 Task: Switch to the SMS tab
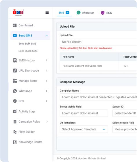tap(64, 13)
